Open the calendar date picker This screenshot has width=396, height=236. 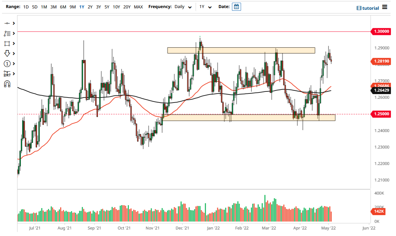tap(236, 6)
